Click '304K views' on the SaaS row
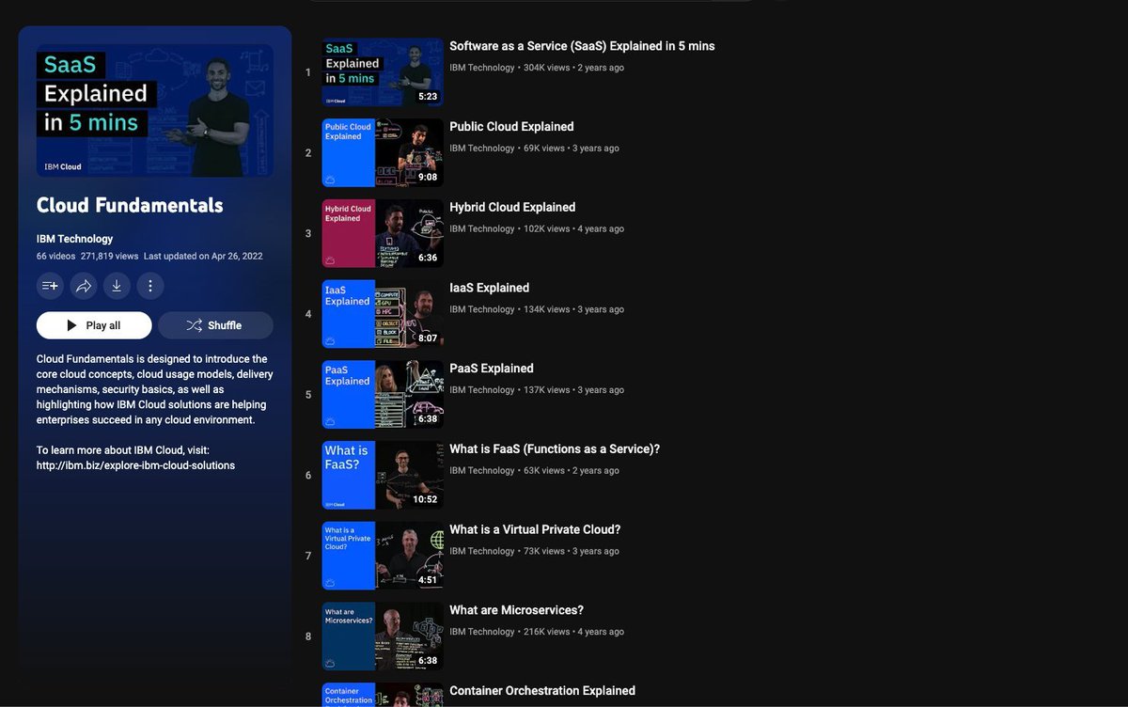The height and width of the screenshot is (707, 1128). point(547,68)
